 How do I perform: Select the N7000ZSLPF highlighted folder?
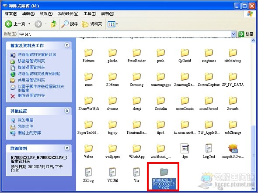pyautogui.click(x=164, y=179)
